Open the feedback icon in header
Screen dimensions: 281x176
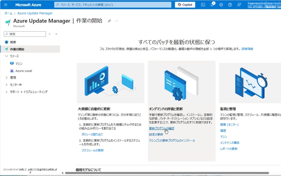tap(239, 5)
